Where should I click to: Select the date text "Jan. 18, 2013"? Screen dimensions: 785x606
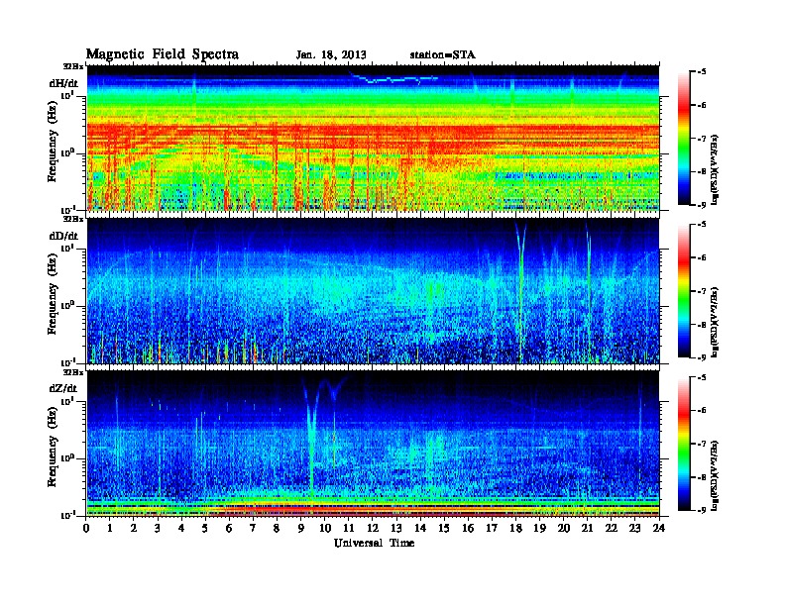click(x=331, y=54)
